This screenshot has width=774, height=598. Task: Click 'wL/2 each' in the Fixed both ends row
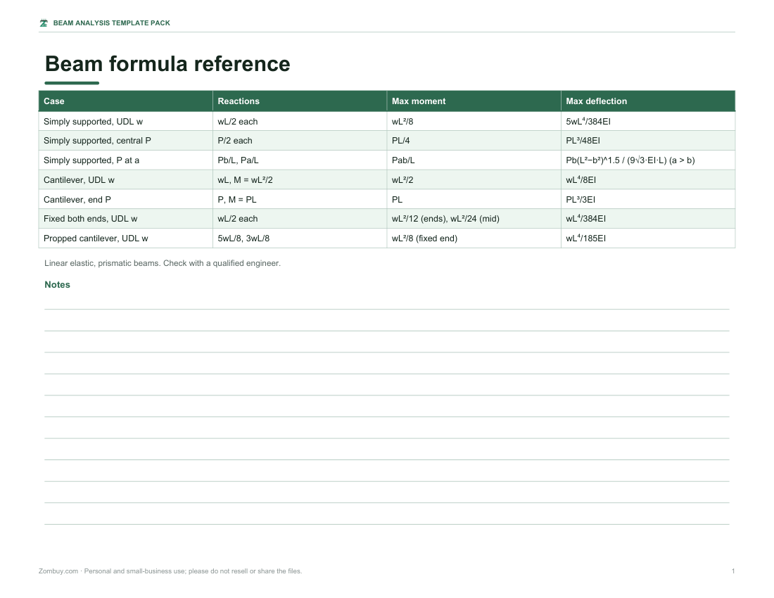click(x=300, y=219)
